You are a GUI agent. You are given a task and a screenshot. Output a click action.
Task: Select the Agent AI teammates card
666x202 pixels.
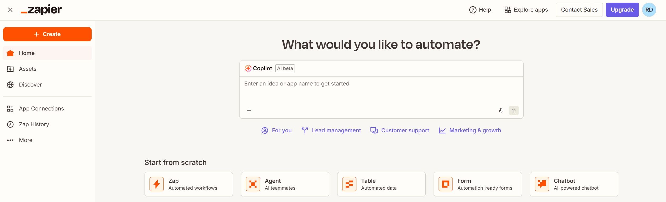(285, 184)
